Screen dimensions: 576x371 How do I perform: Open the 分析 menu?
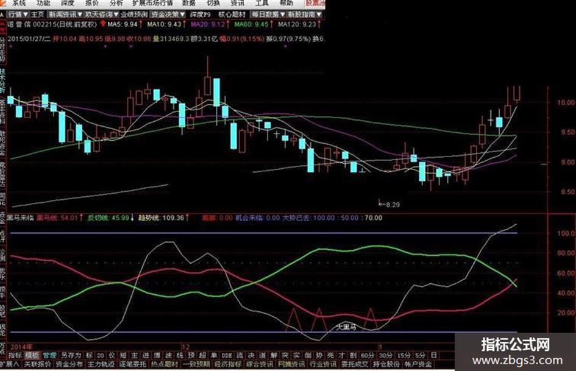tap(116, 3)
